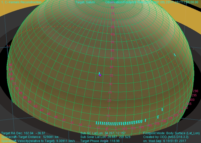Click the longitude label "345"
Screen dimensions: 201x143
coord(141,127)
